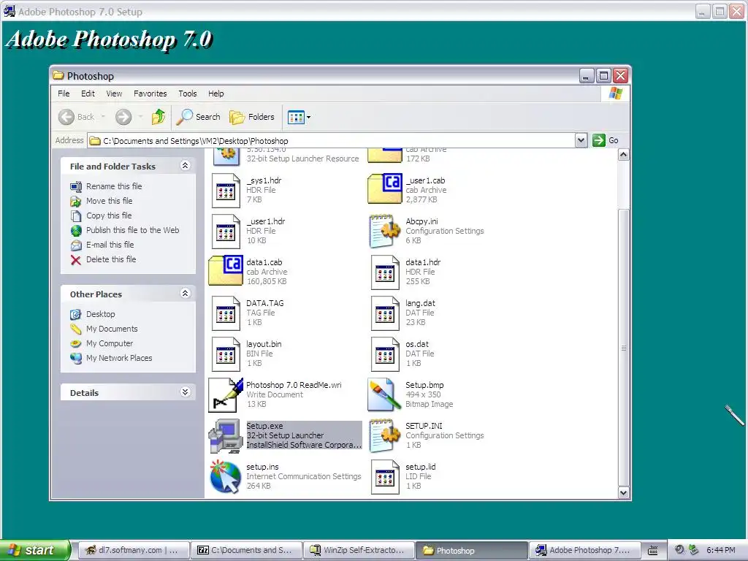Select the _user1.cab archive icon
Screen dimensions: 748x561
[385, 189]
